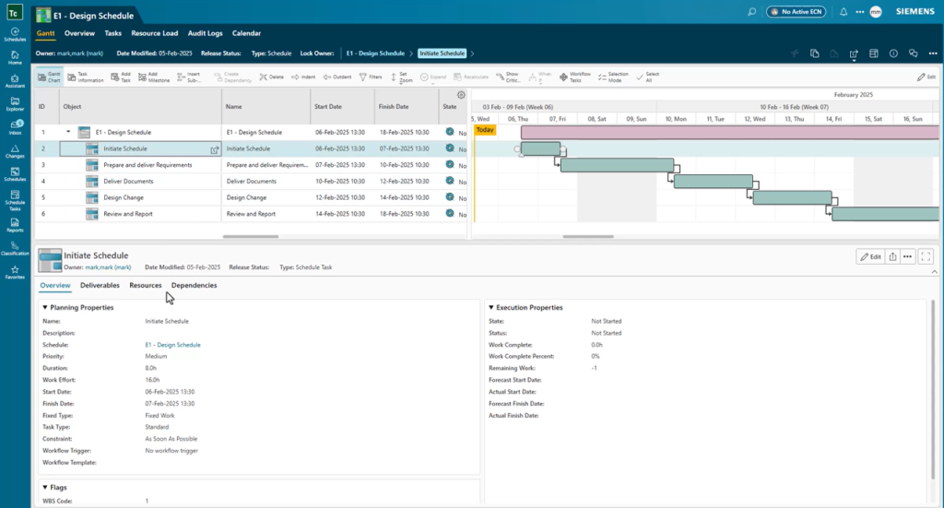
Task: Open column settings gear in the table
Action: coord(461,95)
